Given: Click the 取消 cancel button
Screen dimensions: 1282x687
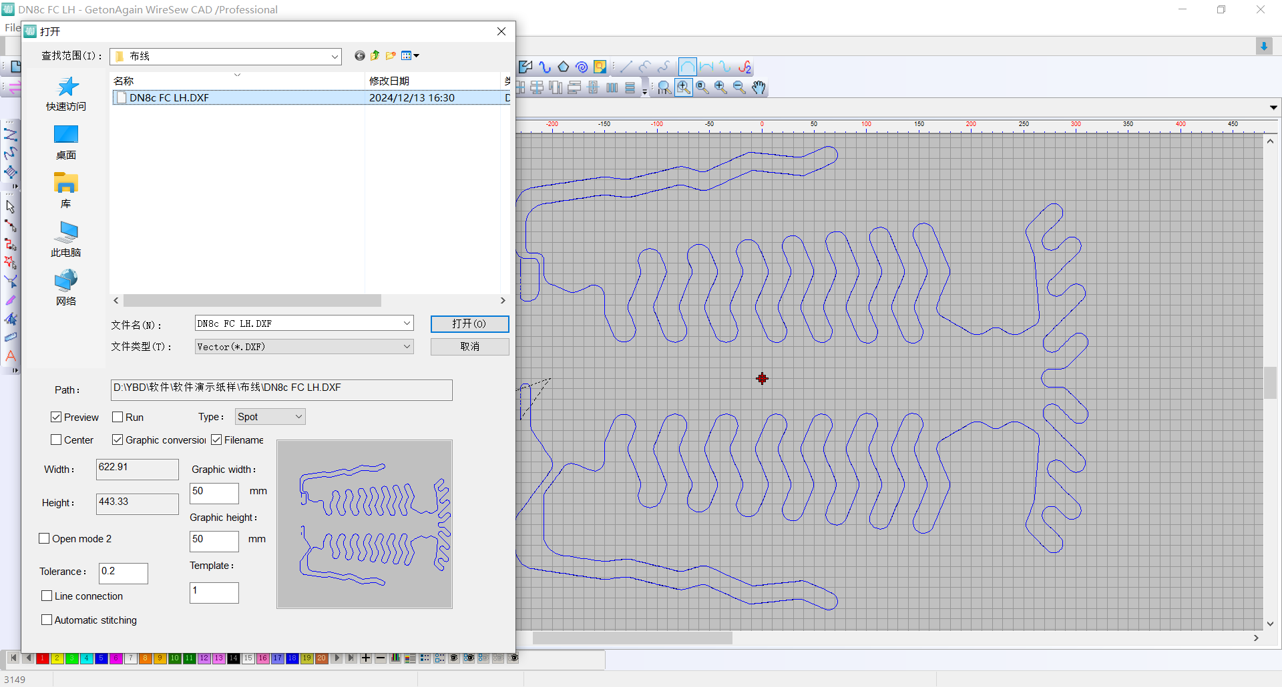Looking at the screenshot, I should click(x=470, y=347).
